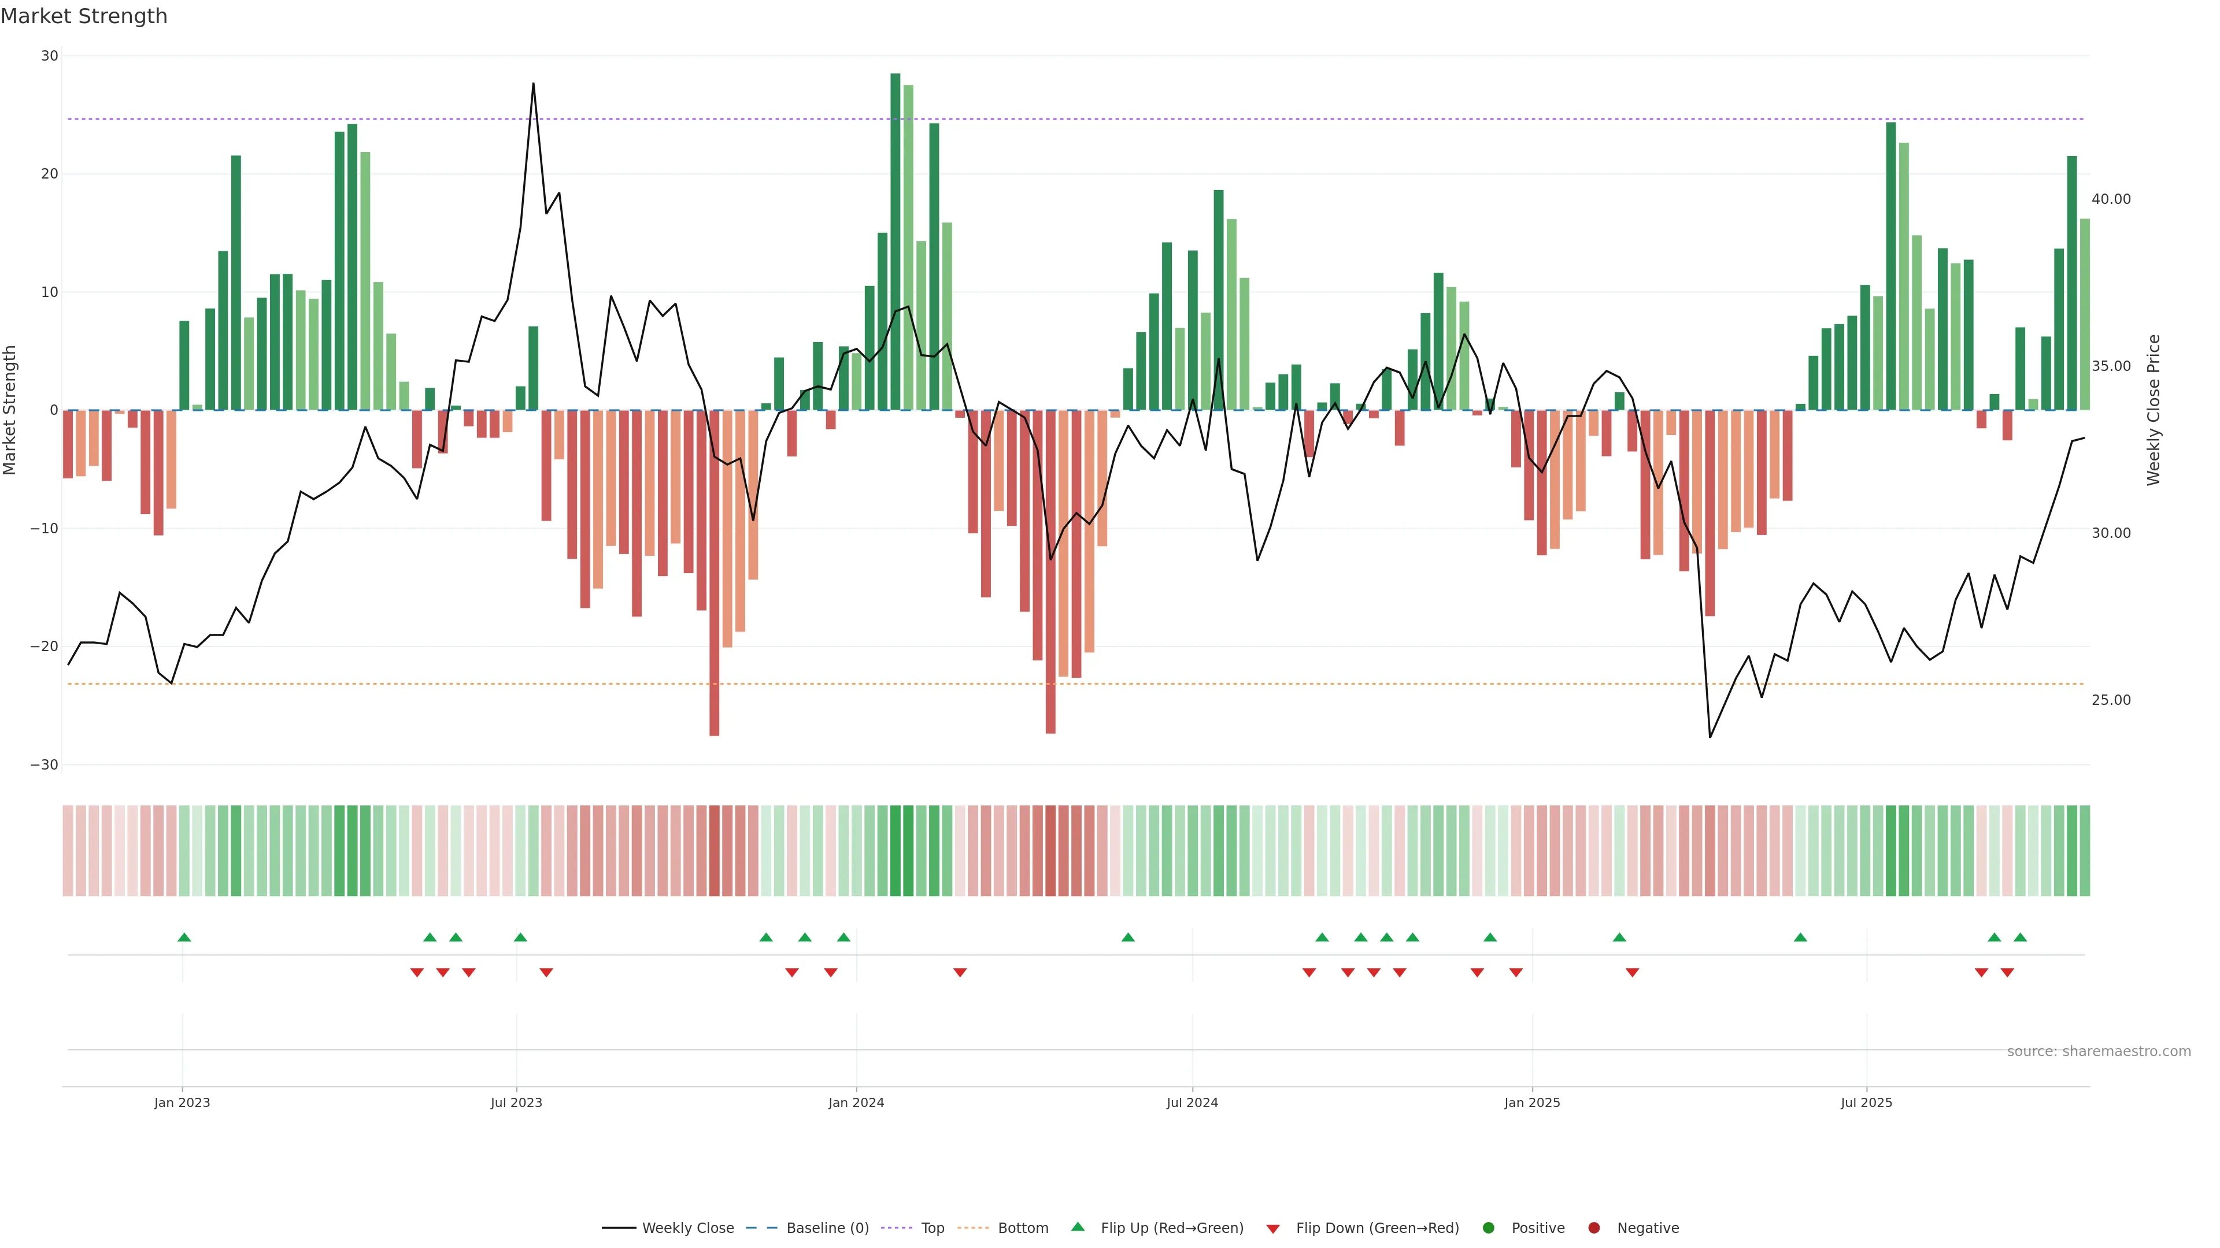Click the source: sharemaestro.com text
Viewport: 2220px width, 1248px height.
[x=2099, y=1051]
